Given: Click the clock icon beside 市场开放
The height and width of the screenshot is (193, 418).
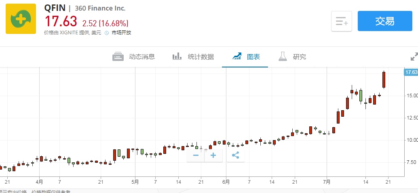Looking at the screenshot, I should tap(107, 33).
